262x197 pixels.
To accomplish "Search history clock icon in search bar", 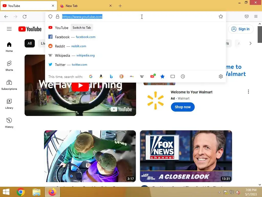I will coord(183,76).
